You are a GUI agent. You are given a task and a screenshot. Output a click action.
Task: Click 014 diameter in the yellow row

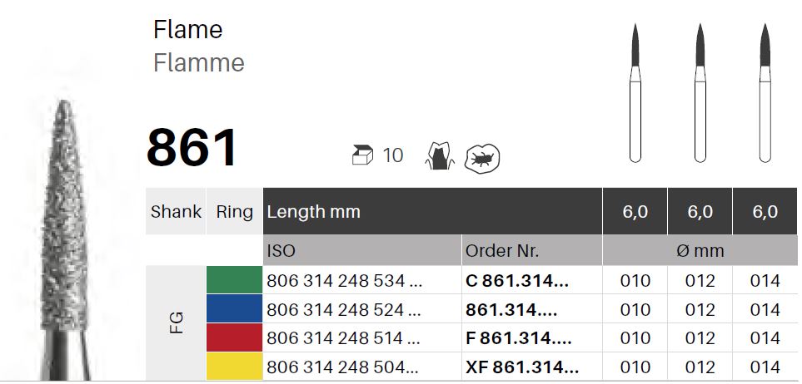[x=765, y=367]
